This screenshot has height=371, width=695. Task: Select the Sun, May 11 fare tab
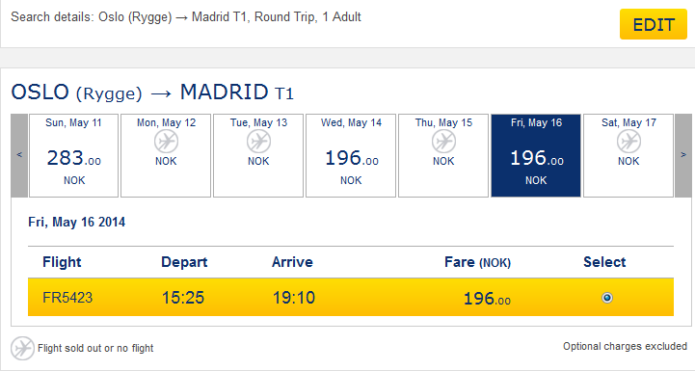tap(73, 155)
